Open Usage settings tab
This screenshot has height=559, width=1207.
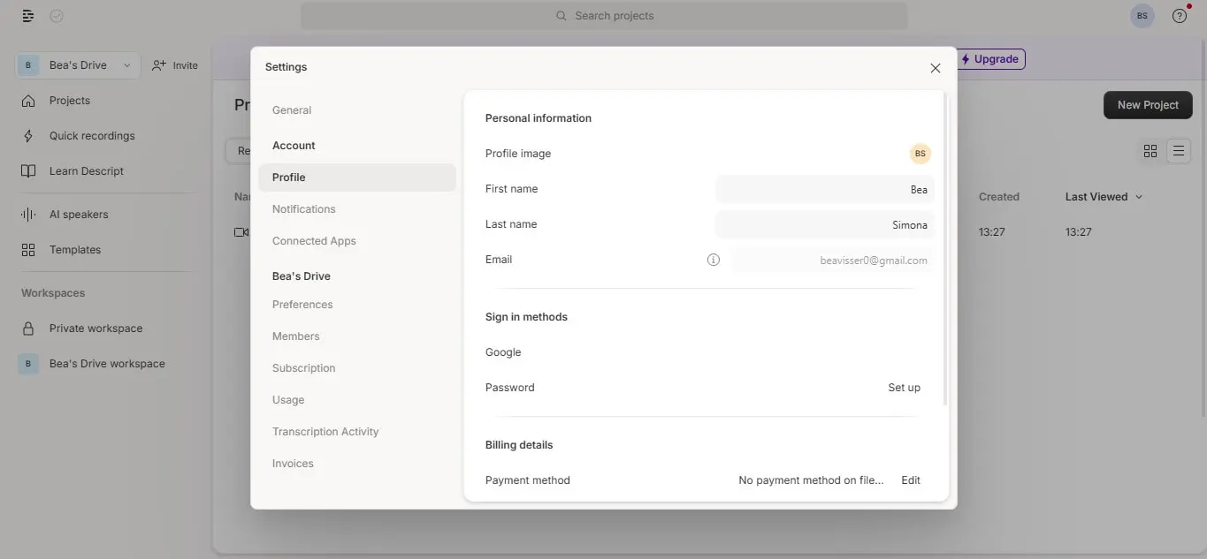point(288,400)
